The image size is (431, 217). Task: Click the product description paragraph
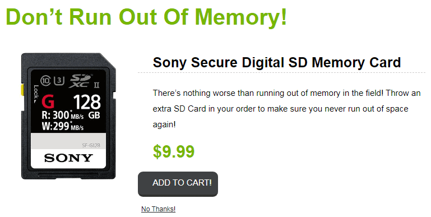pos(287,109)
